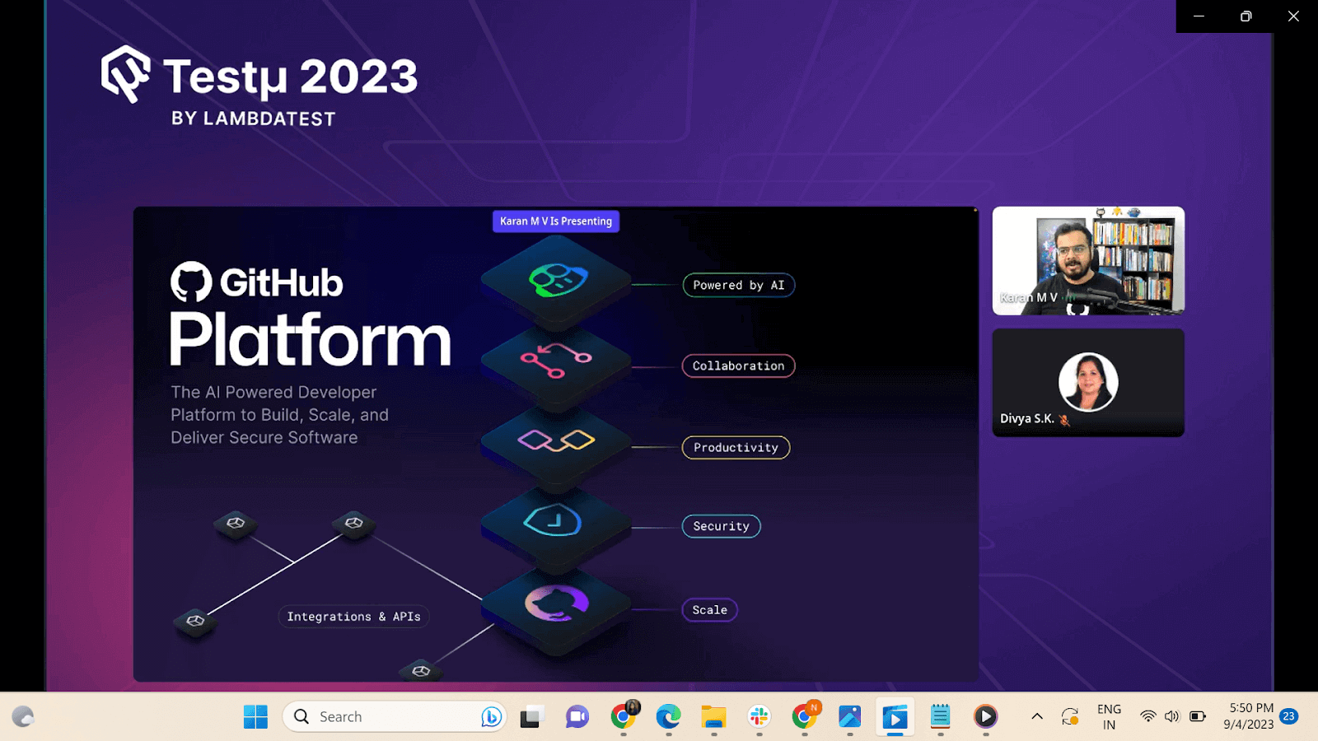Open the Photos app taskbar icon

coord(849,717)
